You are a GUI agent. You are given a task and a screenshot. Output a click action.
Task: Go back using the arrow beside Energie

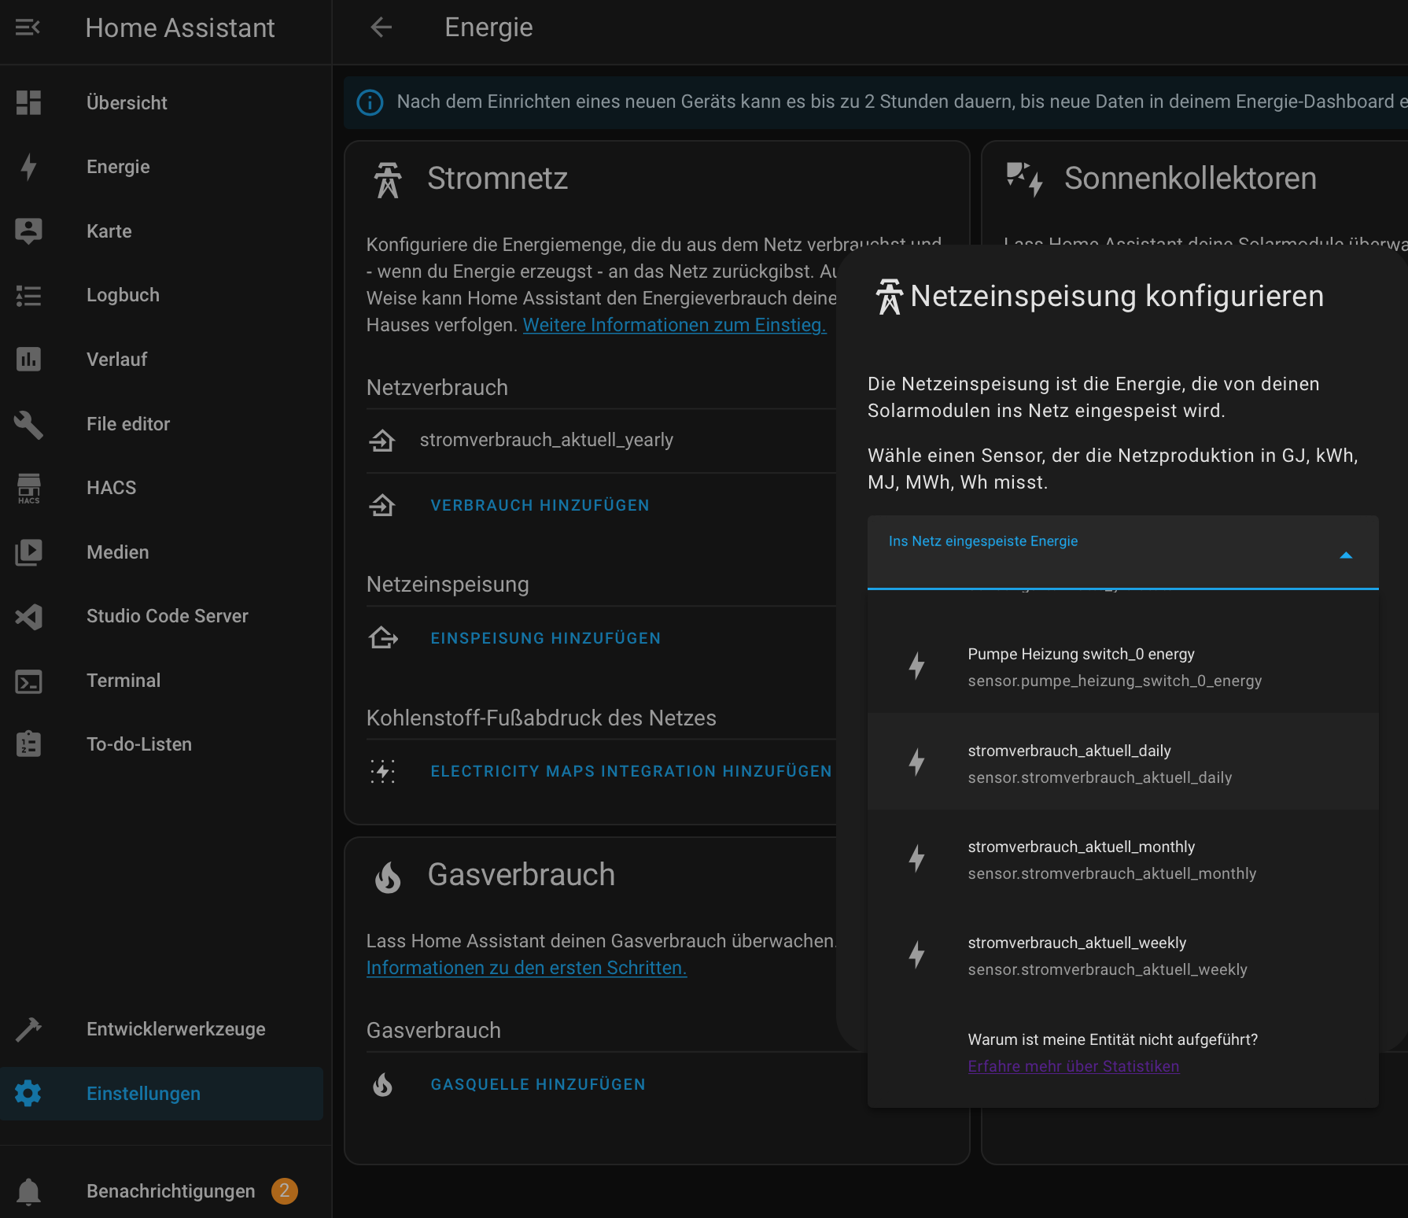[x=381, y=28]
